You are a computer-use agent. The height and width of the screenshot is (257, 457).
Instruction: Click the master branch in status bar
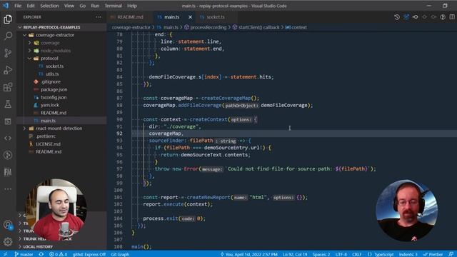click(x=24, y=254)
